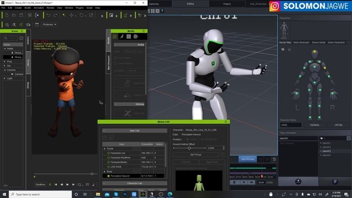Image resolution: width=352 pixels, height=198 pixels.
Task: Expand the Prop node in Scene tree
Action: (5, 62)
